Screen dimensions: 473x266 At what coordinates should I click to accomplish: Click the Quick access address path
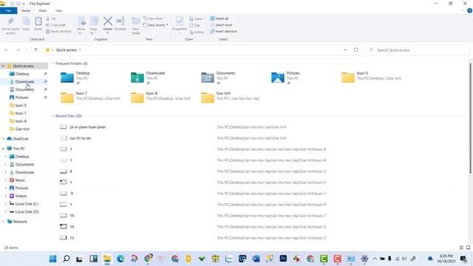point(67,50)
